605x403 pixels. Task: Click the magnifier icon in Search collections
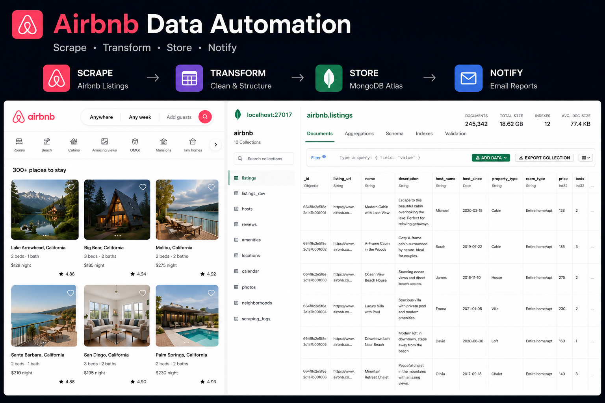pos(240,159)
